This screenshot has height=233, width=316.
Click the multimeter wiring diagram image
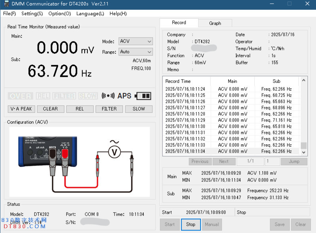(x=78, y=162)
